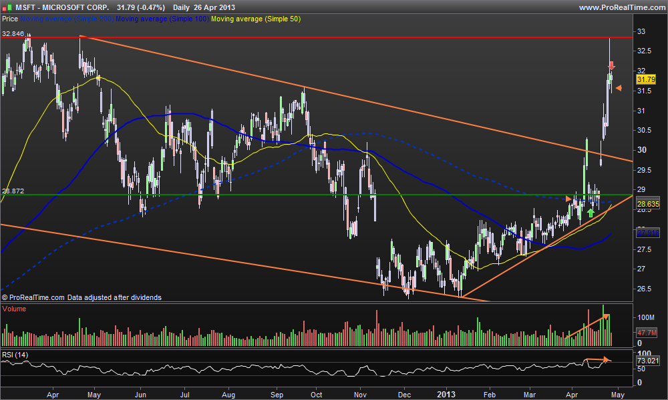The height and width of the screenshot is (400, 668).
Task: Select Moving average (Simple 100) legend
Action: pos(162,19)
